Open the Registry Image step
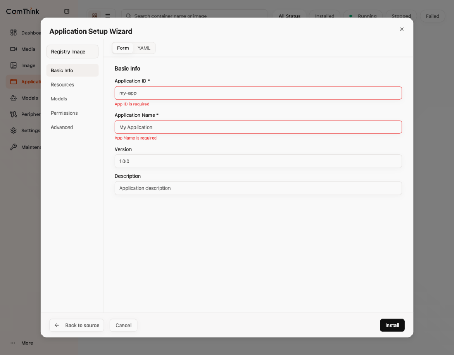 (72, 51)
